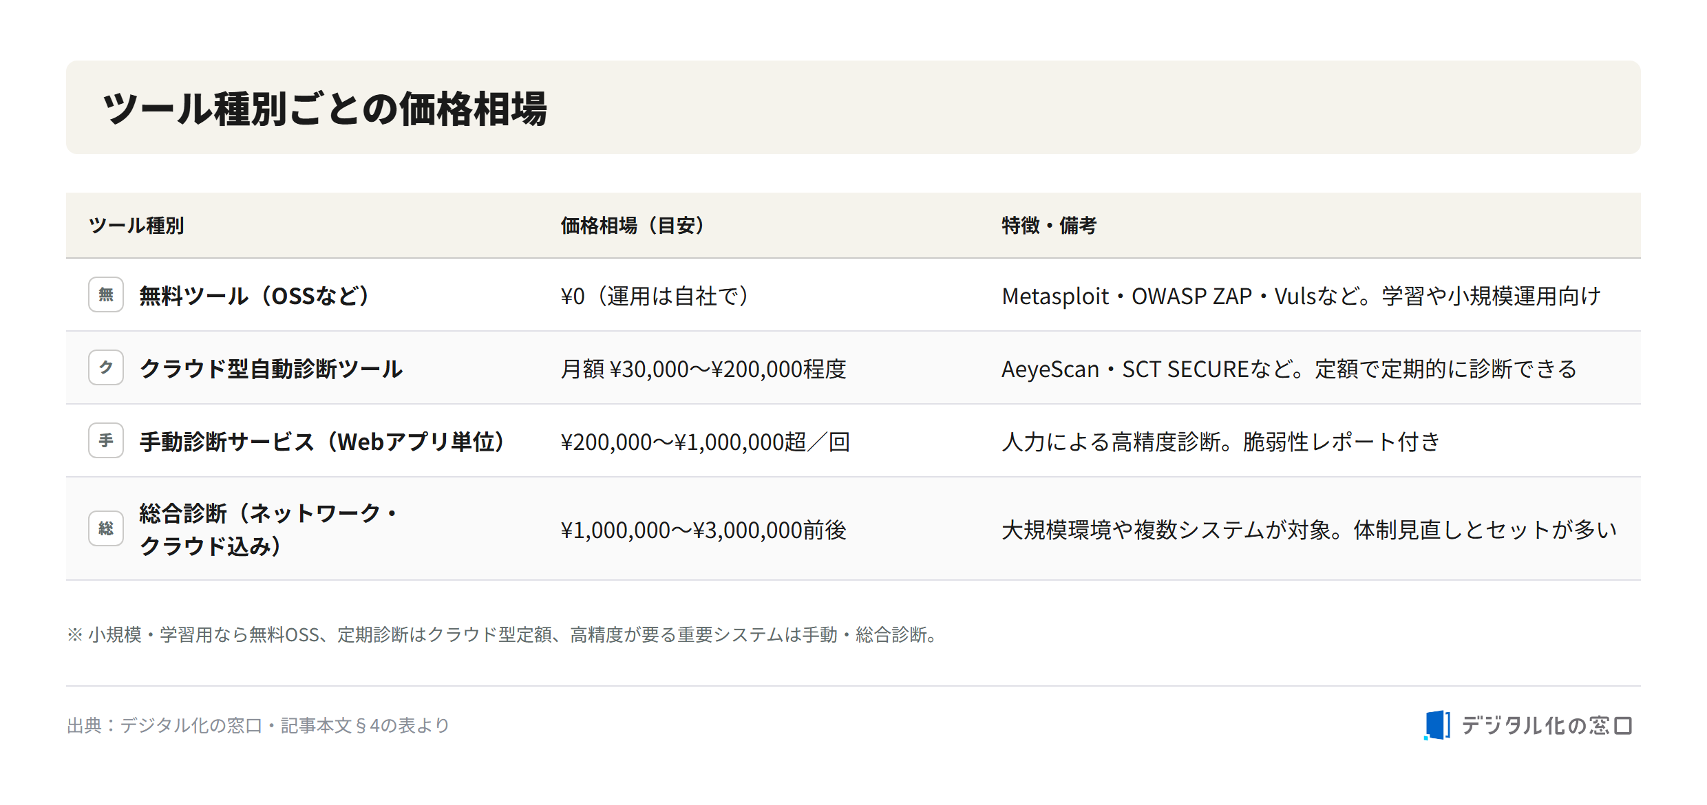Click the ツール種別ごとの価格相場 title
Screen dimensions: 1707x805
(x=325, y=109)
